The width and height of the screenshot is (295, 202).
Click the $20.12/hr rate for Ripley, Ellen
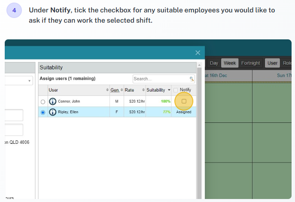coord(137,112)
